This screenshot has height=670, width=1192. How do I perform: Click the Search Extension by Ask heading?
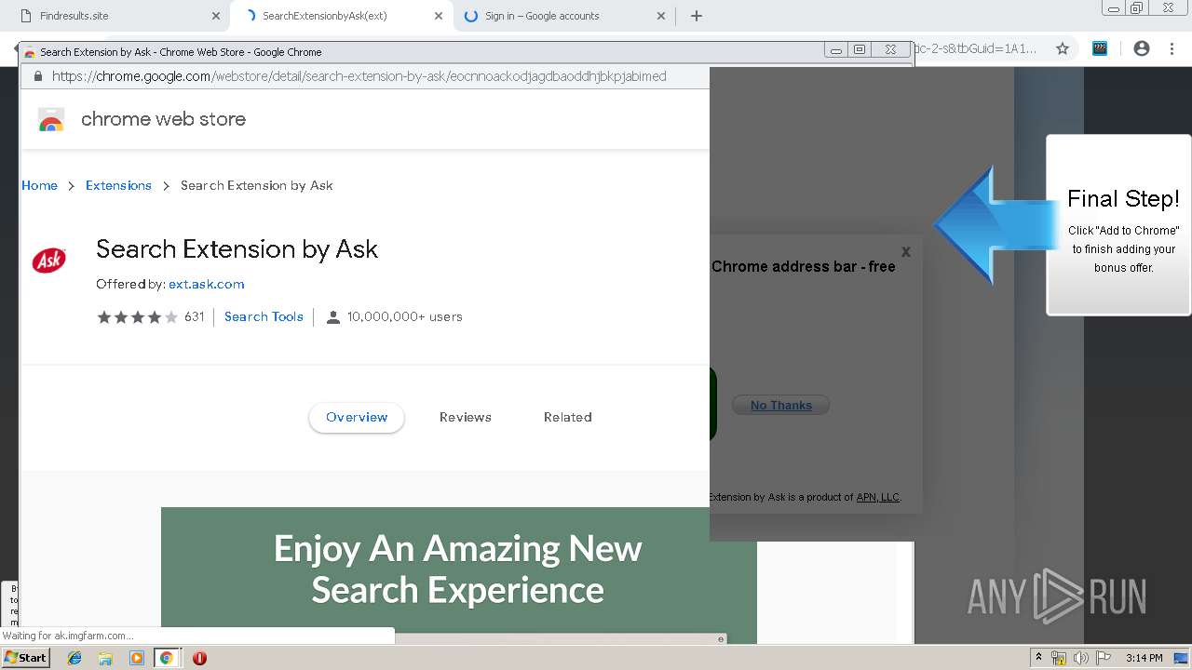[237, 249]
